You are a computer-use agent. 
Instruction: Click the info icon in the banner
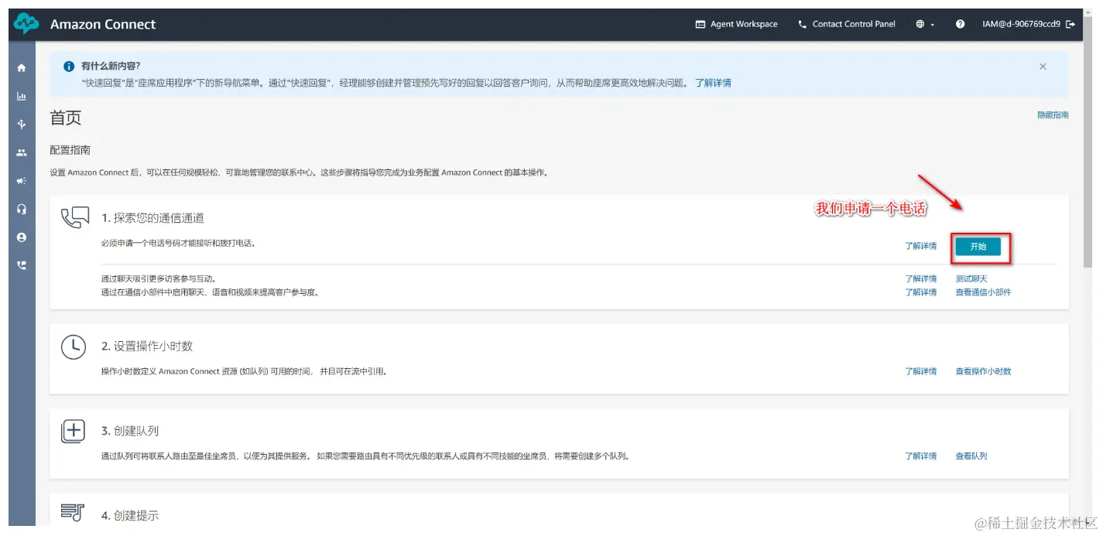click(69, 67)
